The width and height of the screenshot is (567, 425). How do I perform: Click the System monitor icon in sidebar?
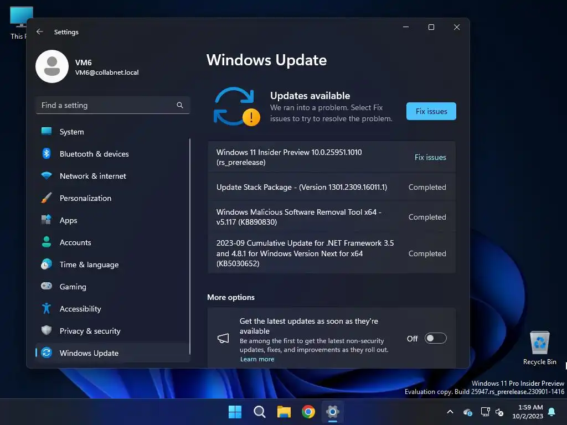[x=47, y=131]
